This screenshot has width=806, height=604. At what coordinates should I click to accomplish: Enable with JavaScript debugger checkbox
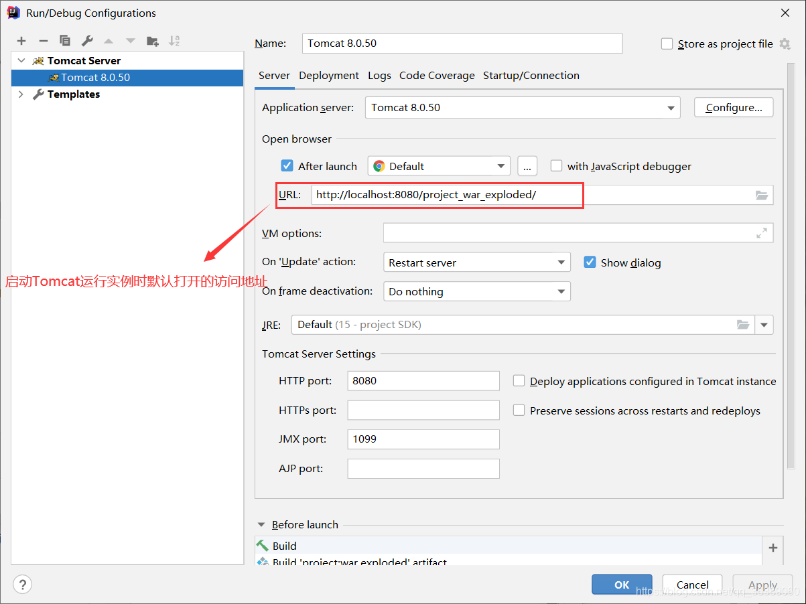pyautogui.click(x=556, y=165)
